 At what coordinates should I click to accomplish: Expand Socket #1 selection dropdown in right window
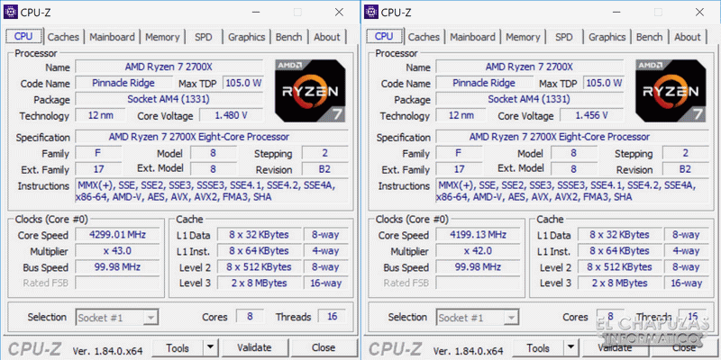pos(511,318)
